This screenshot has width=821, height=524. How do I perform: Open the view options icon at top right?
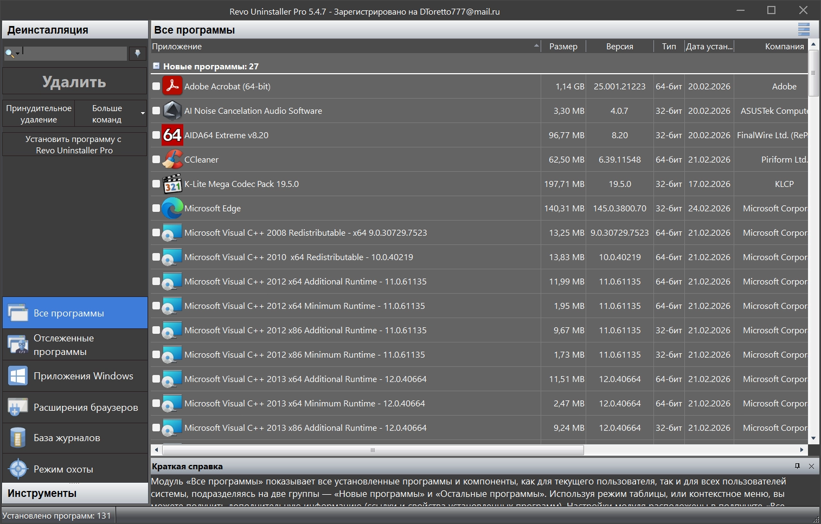tap(804, 30)
